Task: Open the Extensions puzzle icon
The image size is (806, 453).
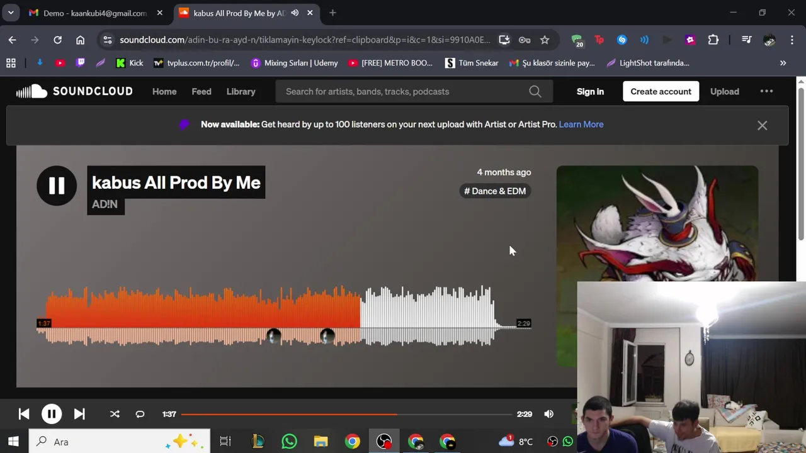Action: (x=713, y=40)
